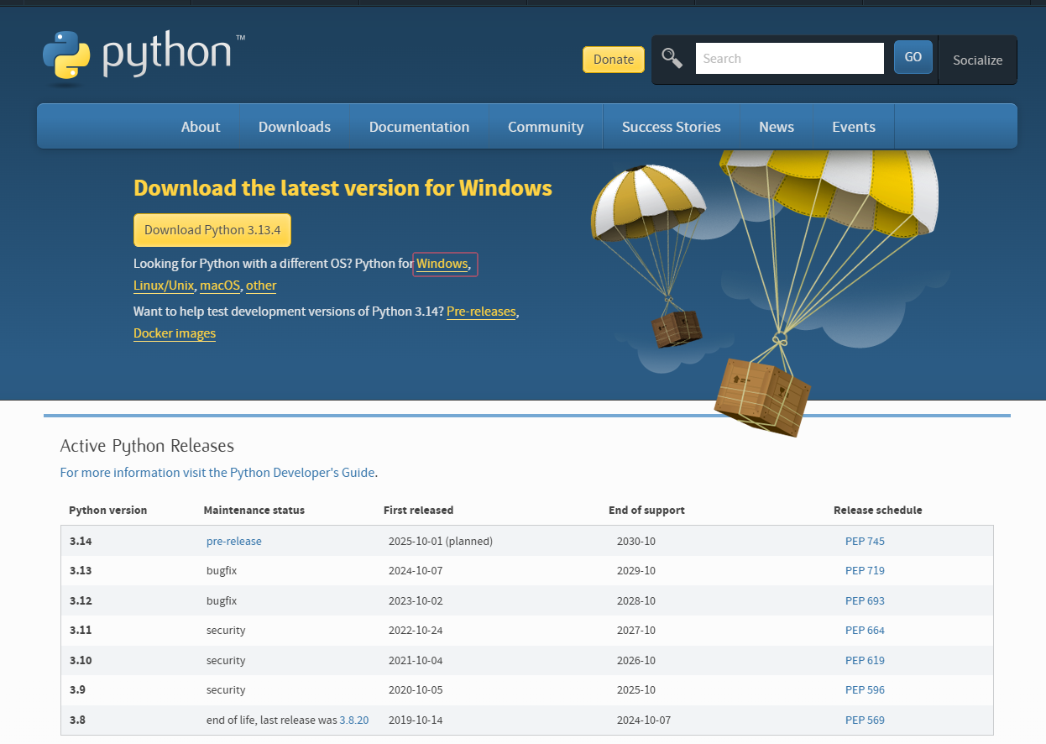Click the '2025-10-01 (planned)' release date

click(441, 542)
